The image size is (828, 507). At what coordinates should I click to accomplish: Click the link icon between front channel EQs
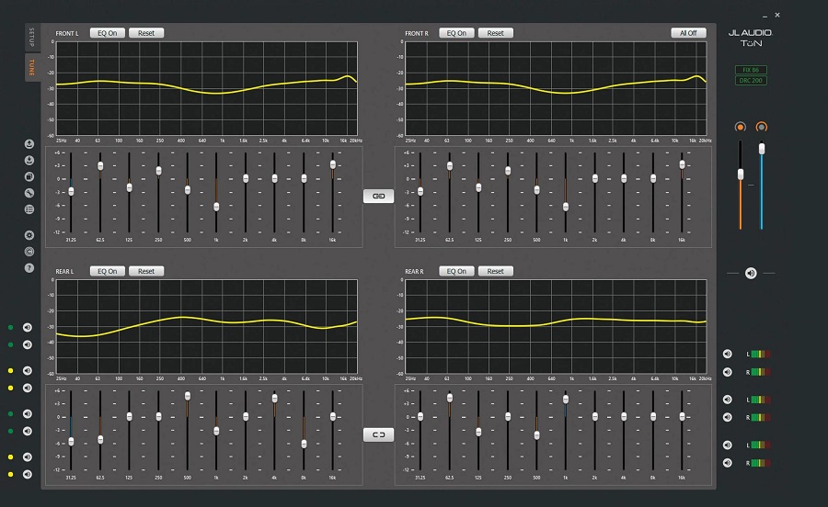[378, 196]
